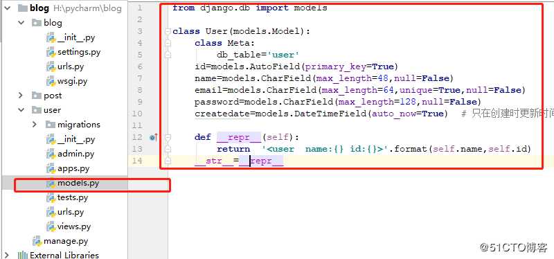Click the 'def __repr__(self):' text
The width and height of the screenshot is (554, 259).
[247, 137]
